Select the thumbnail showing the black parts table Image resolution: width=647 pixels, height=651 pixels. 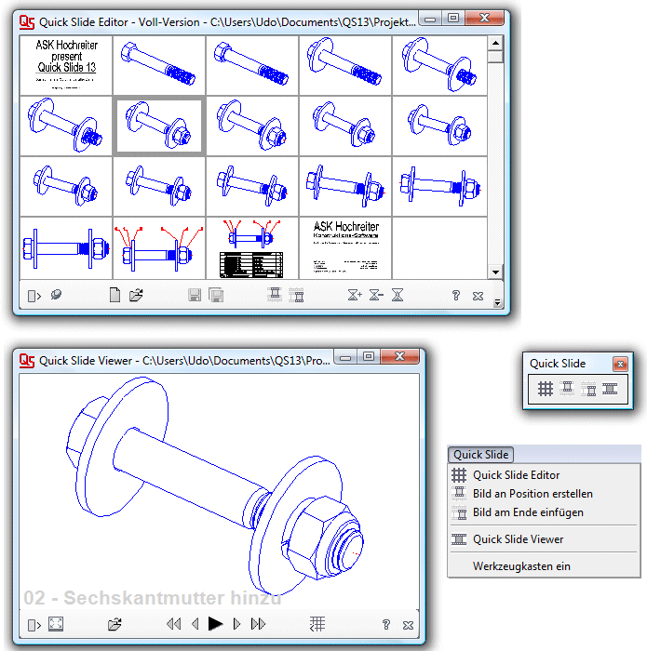[x=252, y=248]
